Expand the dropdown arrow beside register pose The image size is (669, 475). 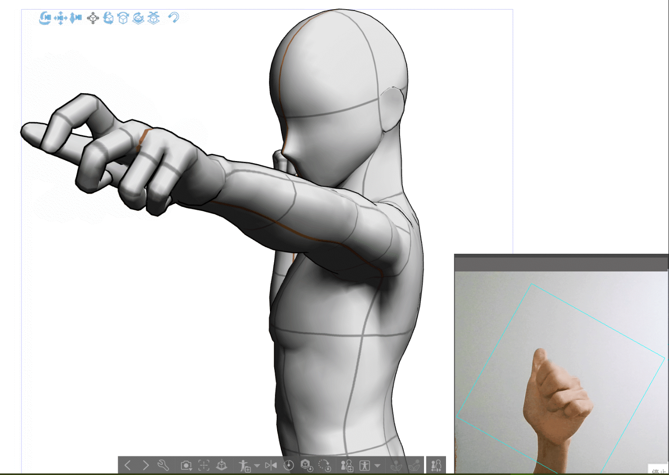[257, 465]
